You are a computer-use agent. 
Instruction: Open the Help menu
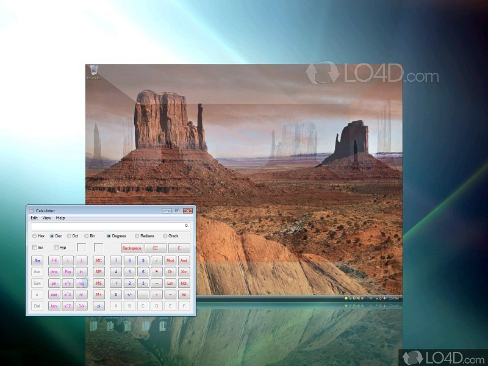(x=60, y=217)
